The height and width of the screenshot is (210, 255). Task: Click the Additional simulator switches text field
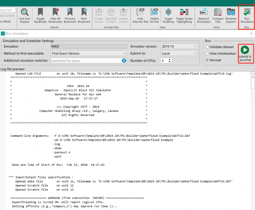tap(85, 61)
